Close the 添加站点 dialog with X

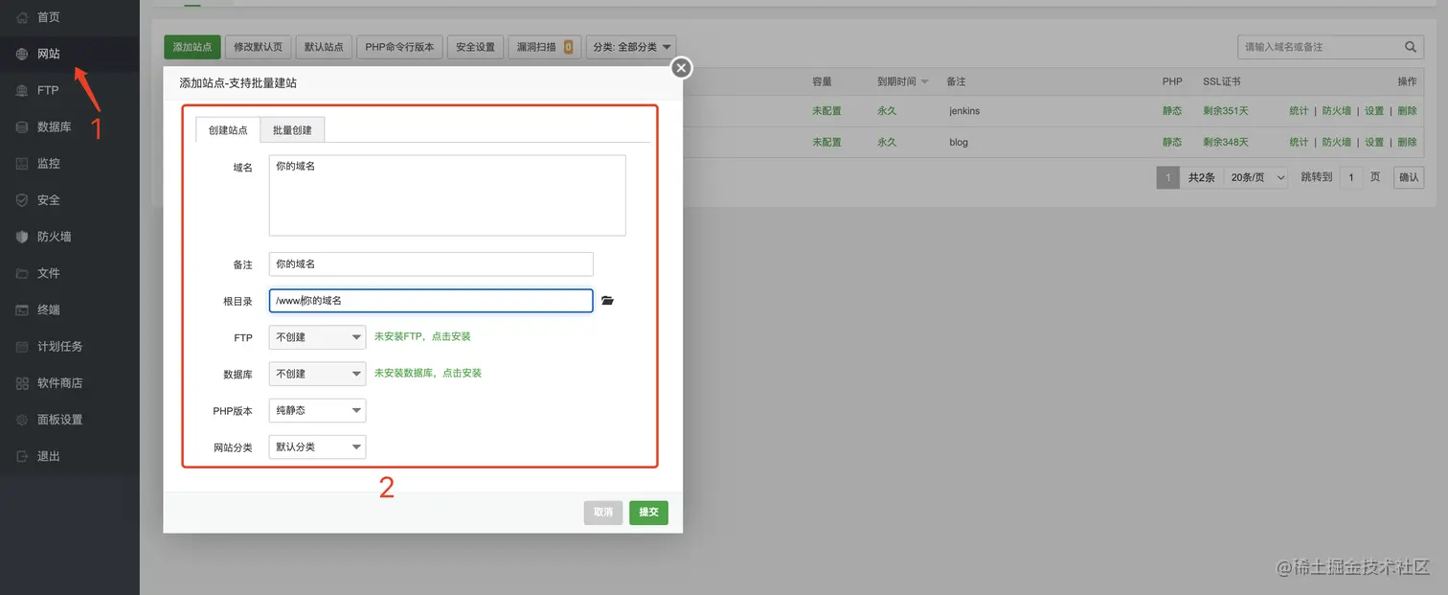[681, 67]
